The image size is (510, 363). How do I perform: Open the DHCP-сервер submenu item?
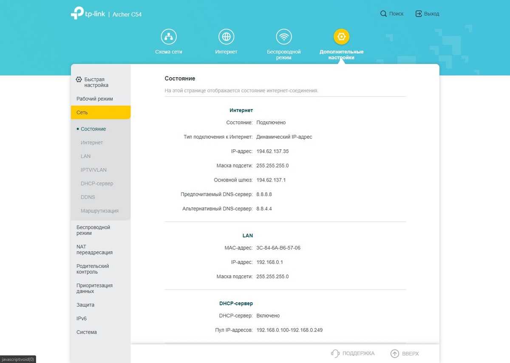coord(97,184)
